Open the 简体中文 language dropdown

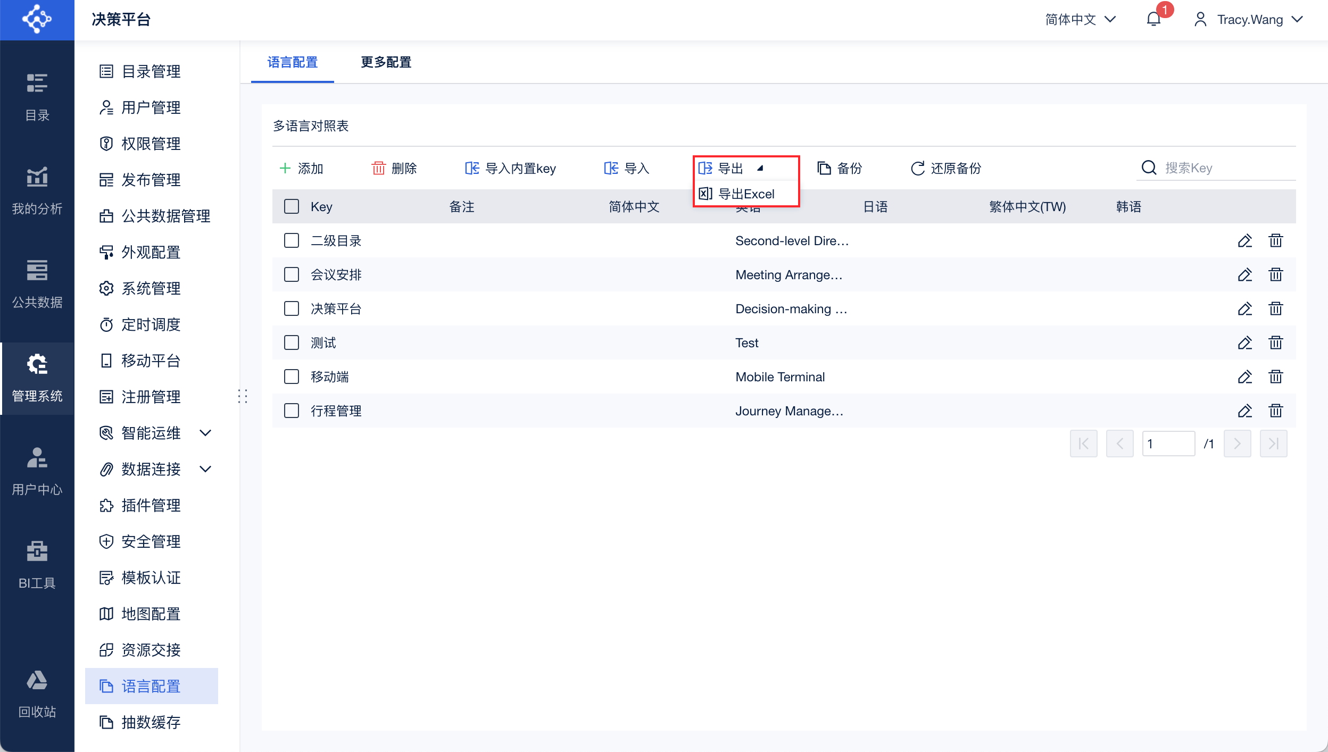click(1080, 20)
